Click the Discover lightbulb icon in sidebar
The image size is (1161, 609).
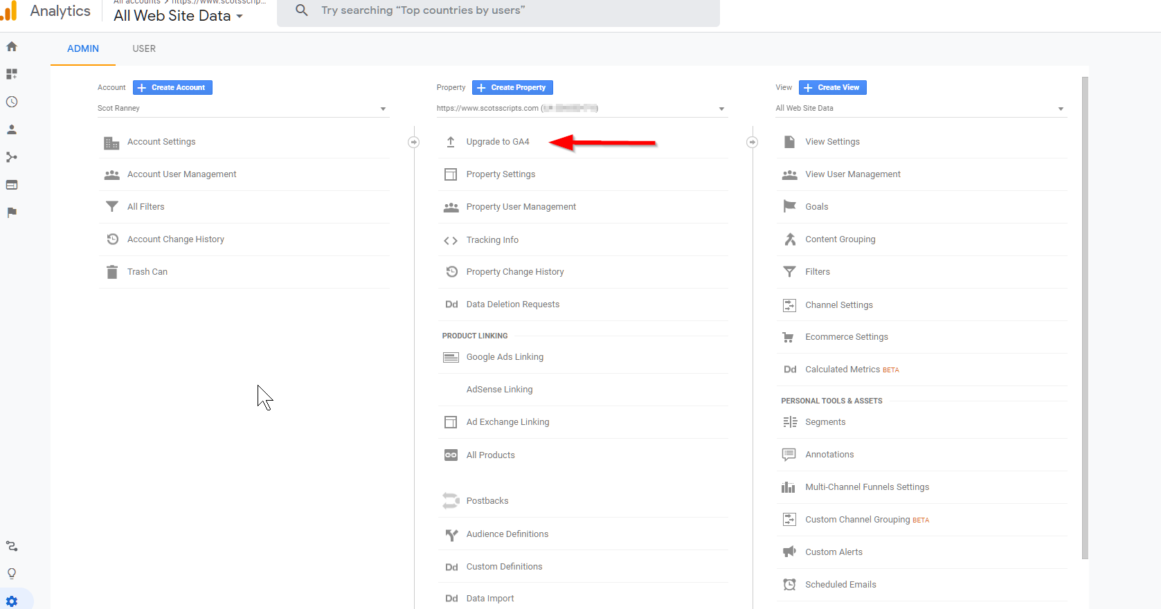point(12,573)
